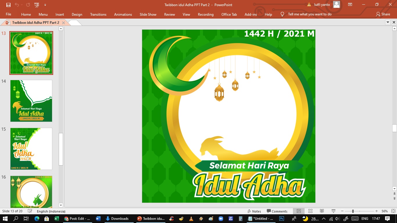Click the slide editor scroll up arrow

[394, 28]
